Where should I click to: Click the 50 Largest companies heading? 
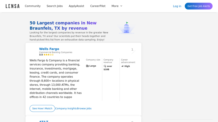63,25
